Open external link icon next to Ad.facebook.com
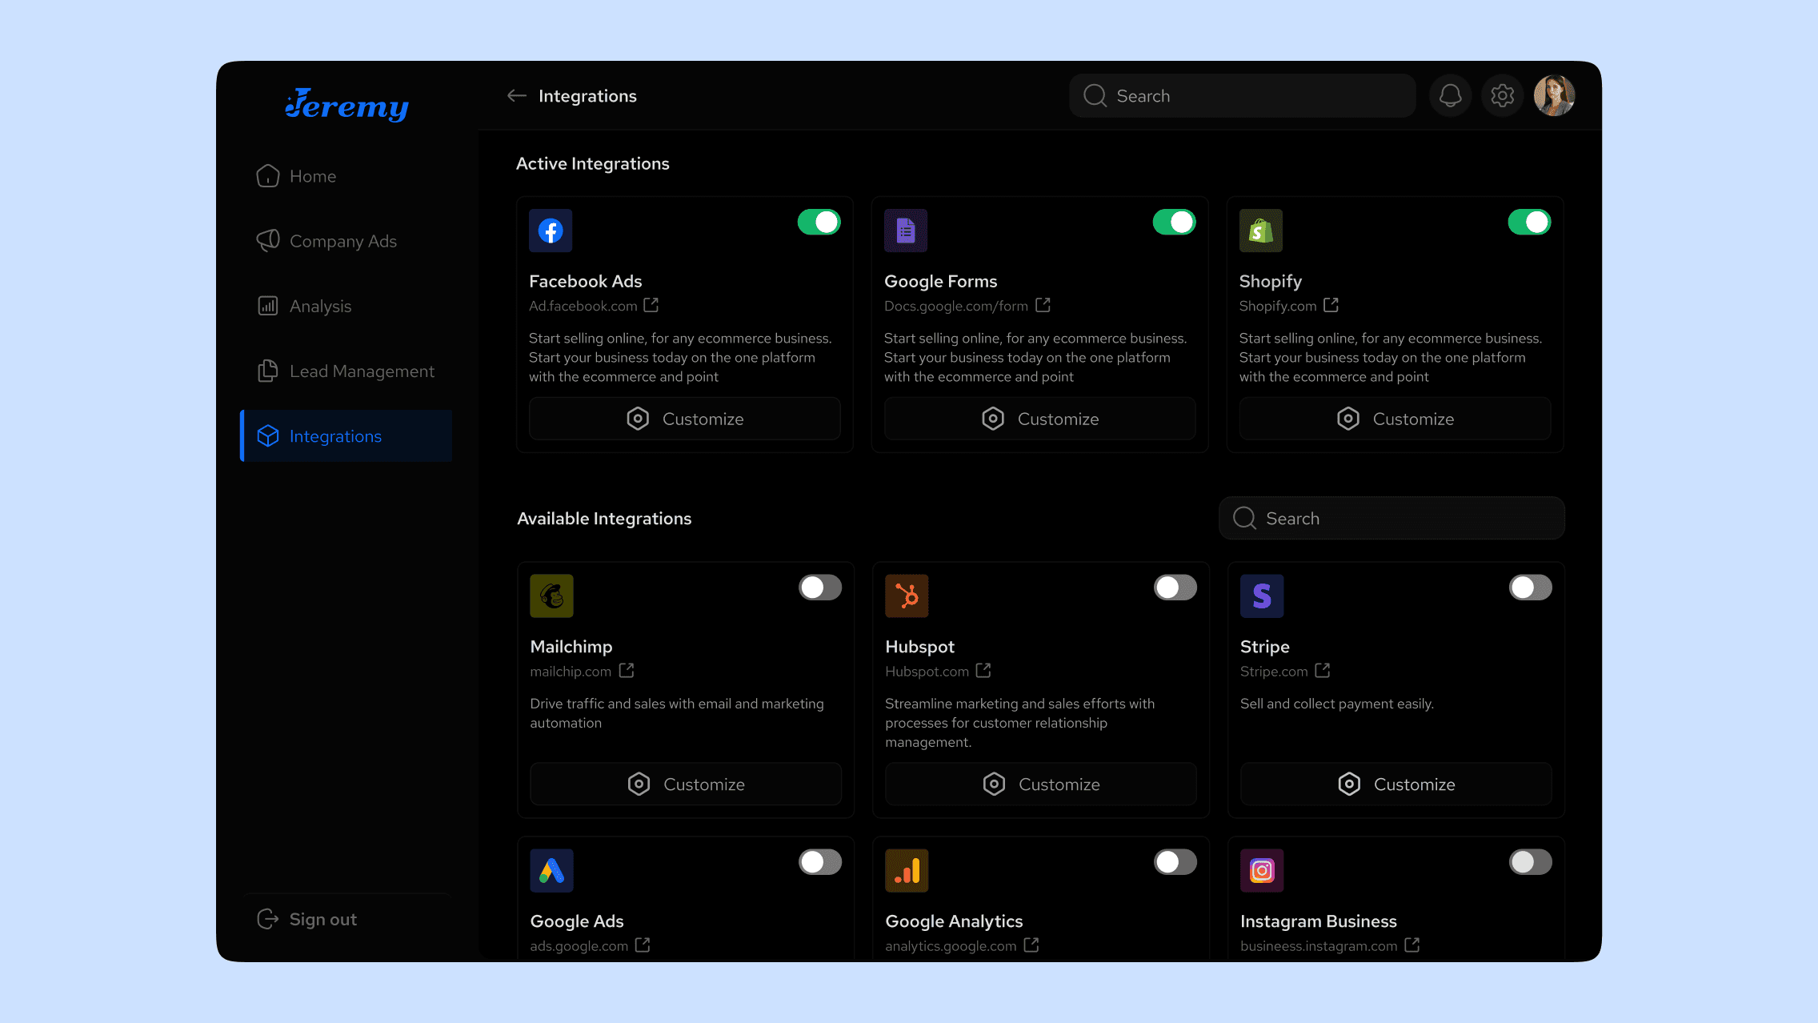 pyautogui.click(x=651, y=305)
